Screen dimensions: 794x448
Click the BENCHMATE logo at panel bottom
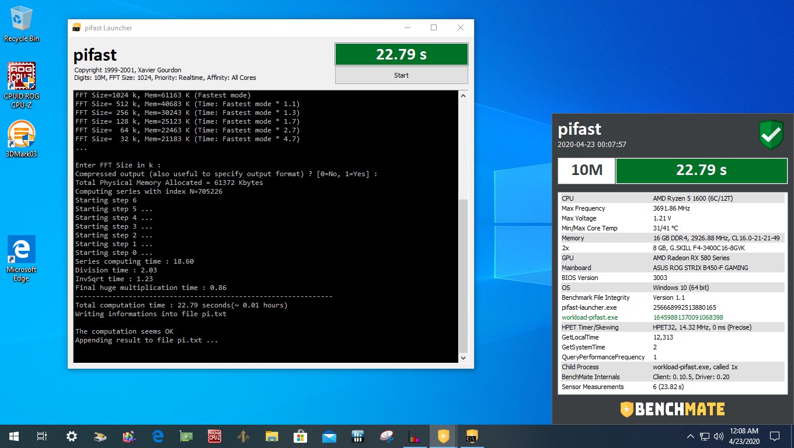(x=673, y=409)
